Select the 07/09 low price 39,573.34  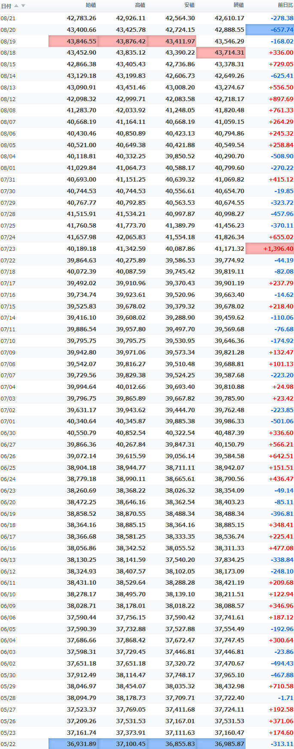click(180, 352)
